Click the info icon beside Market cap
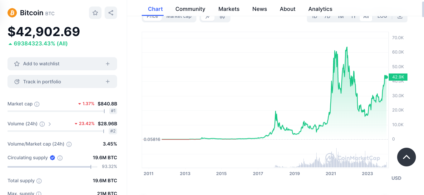This screenshot has height=195, width=424. click(37, 104)
